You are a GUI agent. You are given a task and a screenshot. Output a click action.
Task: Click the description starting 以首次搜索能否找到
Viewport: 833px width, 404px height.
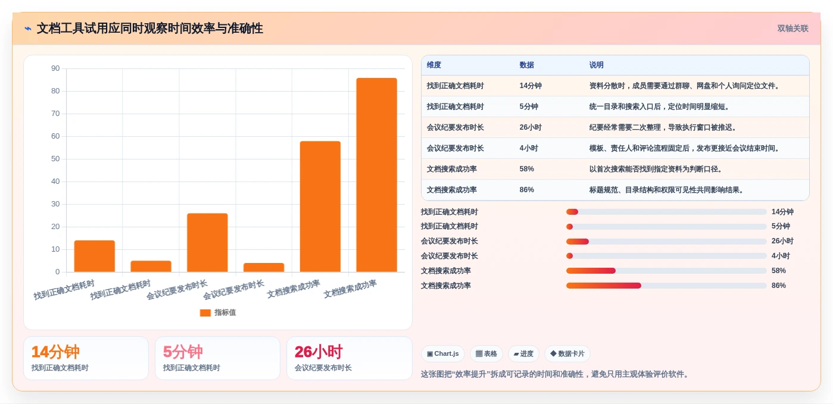click(x=656, y=170)
